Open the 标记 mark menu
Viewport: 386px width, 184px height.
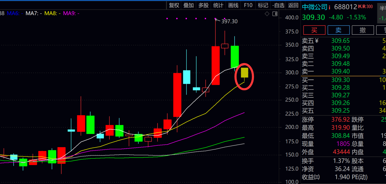coord(263,5)
